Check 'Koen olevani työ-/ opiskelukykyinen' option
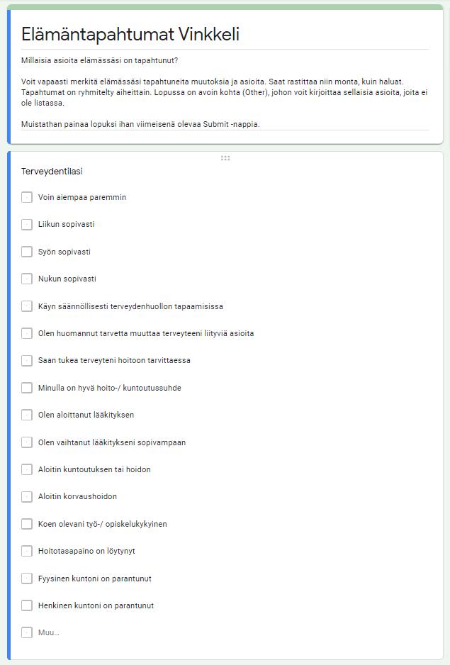450x665 pixels. click(27, 524)
